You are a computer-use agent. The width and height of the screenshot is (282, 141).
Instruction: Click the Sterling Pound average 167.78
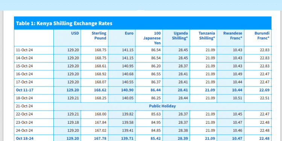pyautogui.click(x=100, y=138)
